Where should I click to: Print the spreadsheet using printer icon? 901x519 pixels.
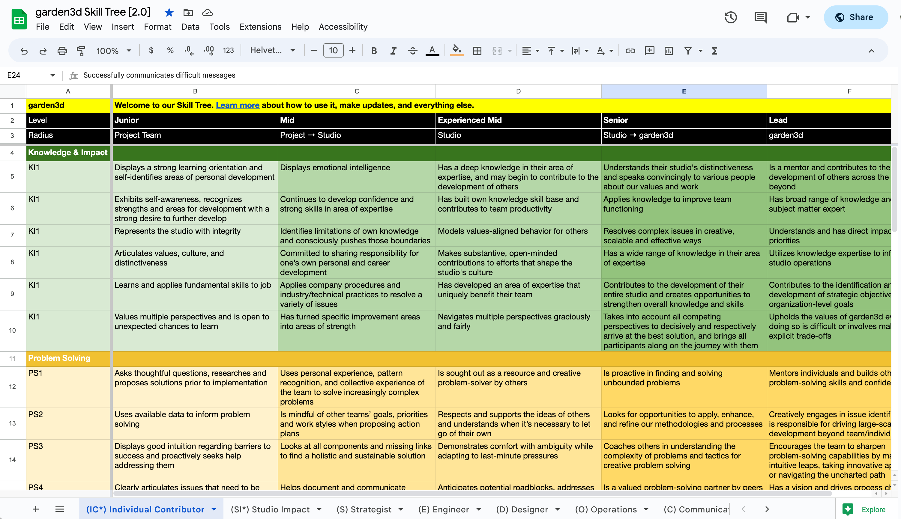(62, 51)
